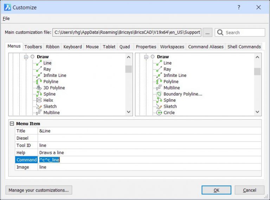Click left tree scroll up arrow

coord(128,57)
